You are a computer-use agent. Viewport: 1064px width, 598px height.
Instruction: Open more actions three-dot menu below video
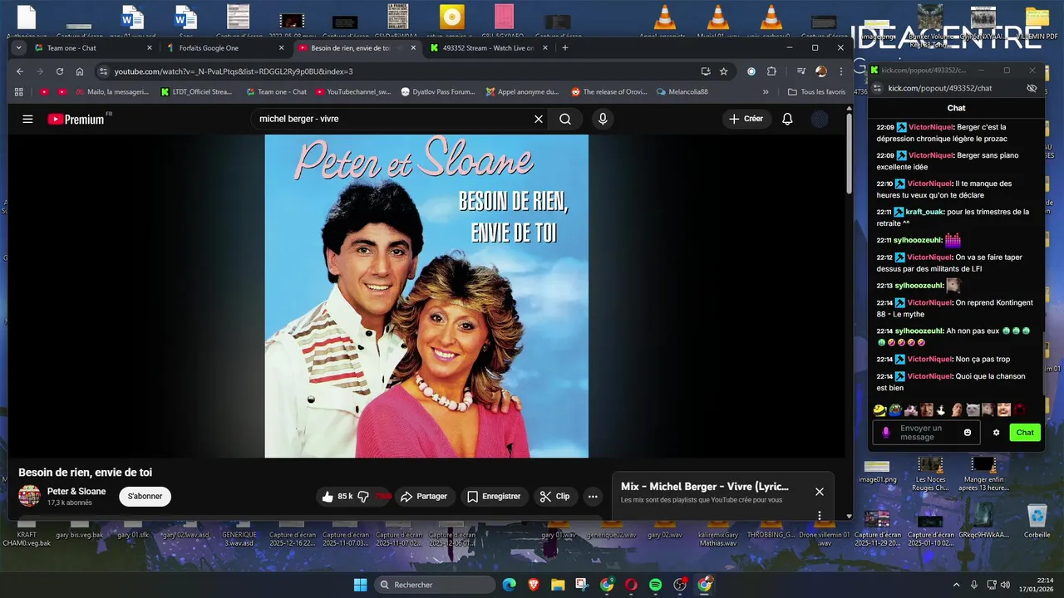point(593,496)
